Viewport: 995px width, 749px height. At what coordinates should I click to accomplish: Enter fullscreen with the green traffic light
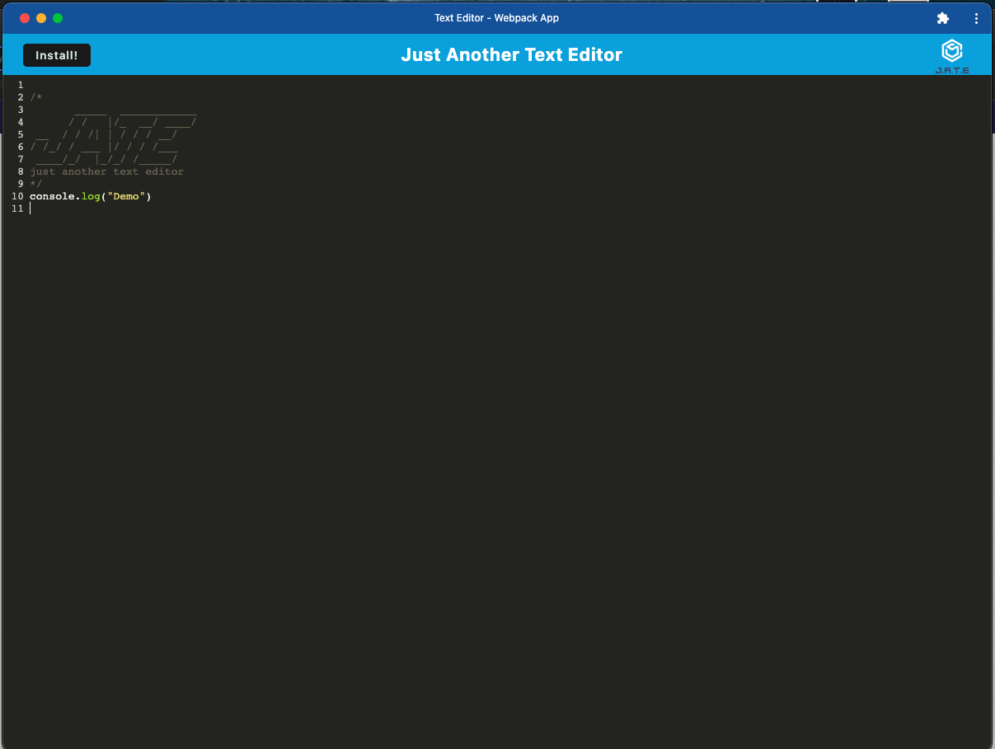tap(58, 17)
